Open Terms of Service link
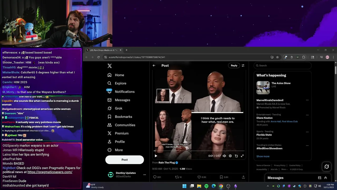Screen dimensions: 337x190 [x=263, y=165]
